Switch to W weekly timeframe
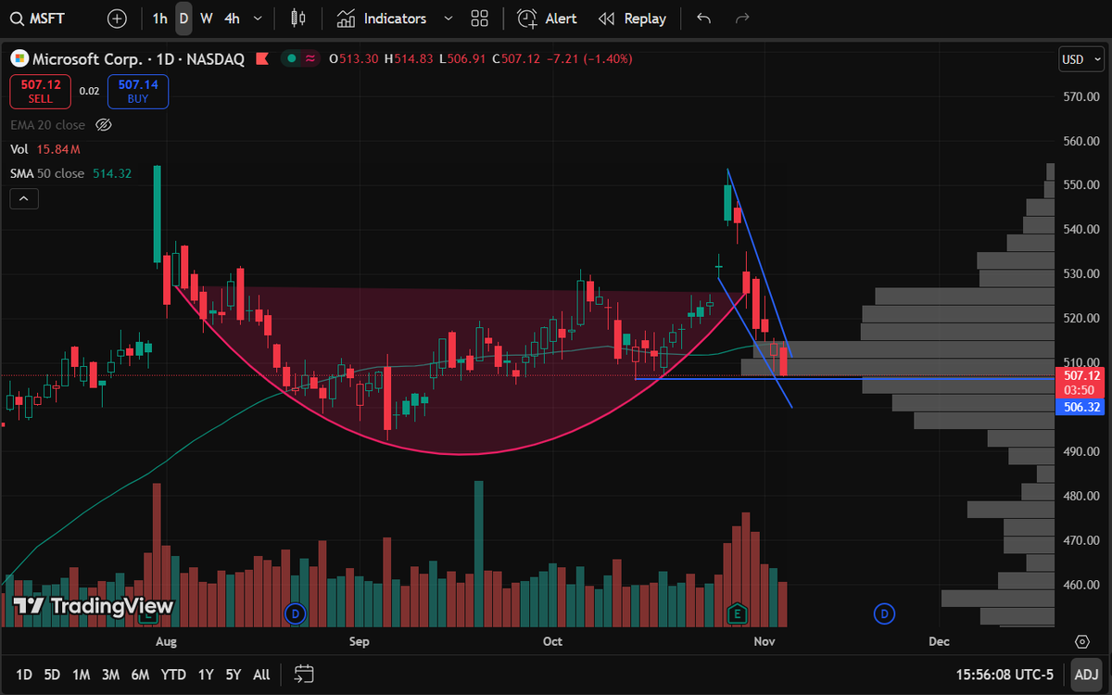 tap(206, 19)
